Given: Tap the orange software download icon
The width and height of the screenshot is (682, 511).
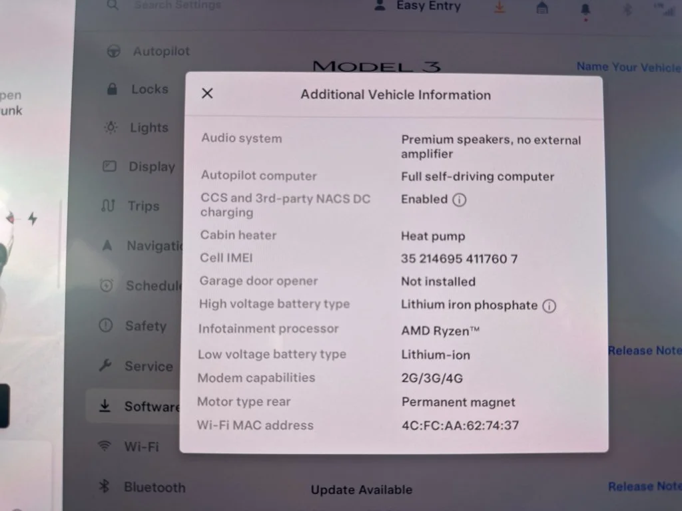Looking at the screenshot, I should point(500,7).
